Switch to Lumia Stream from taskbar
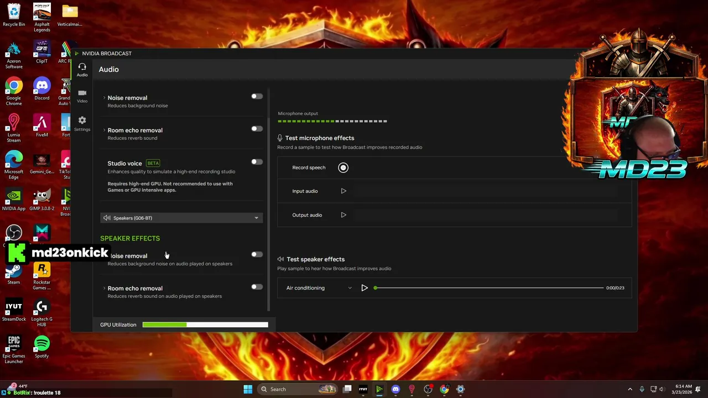 click(412, 389)
